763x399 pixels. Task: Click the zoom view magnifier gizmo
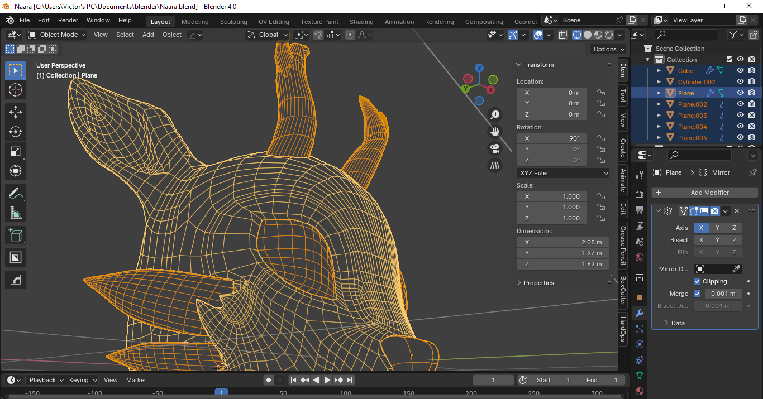point(494,115)
